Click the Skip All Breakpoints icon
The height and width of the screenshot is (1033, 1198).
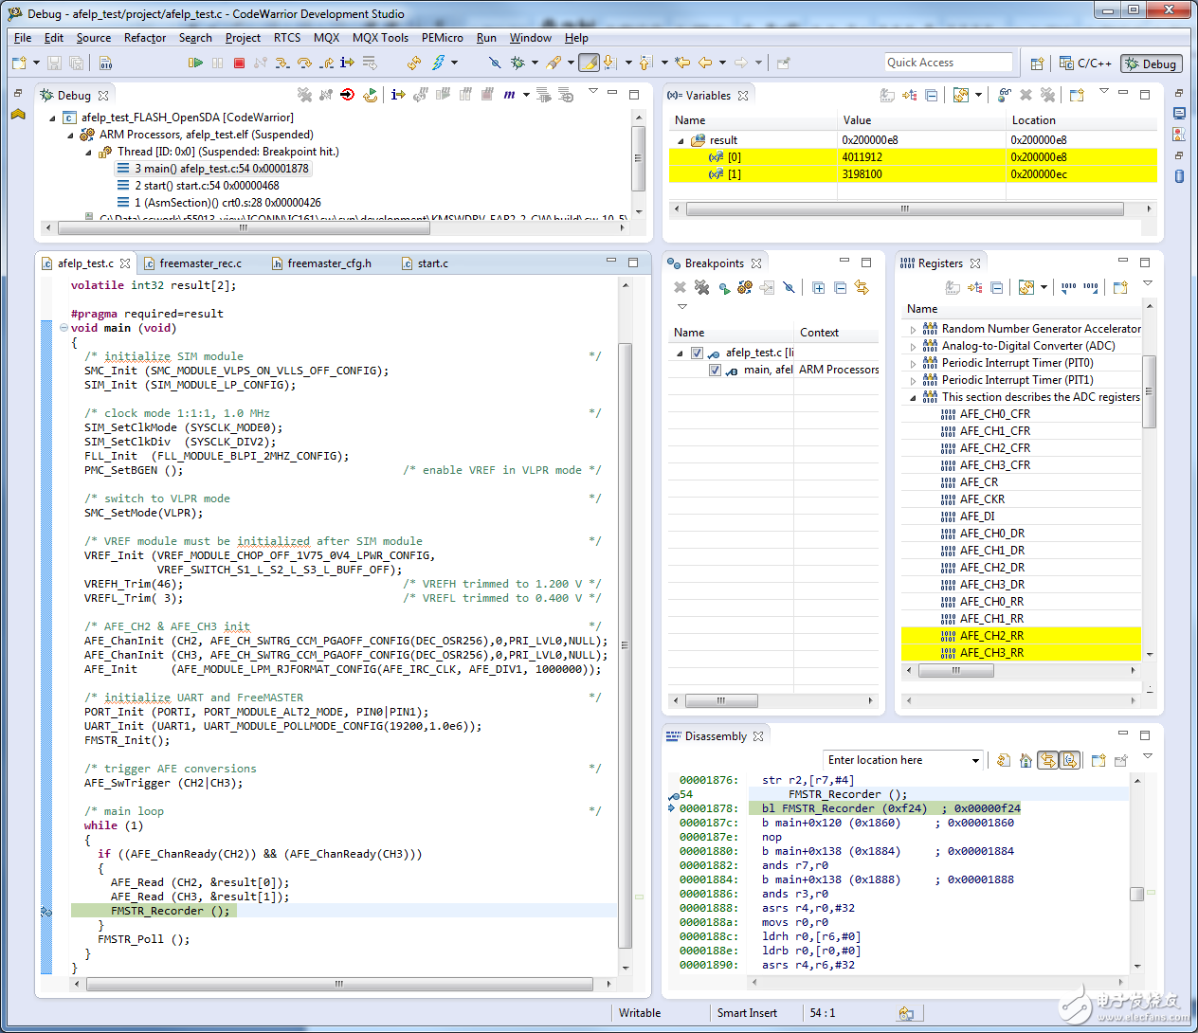point(789,288)
